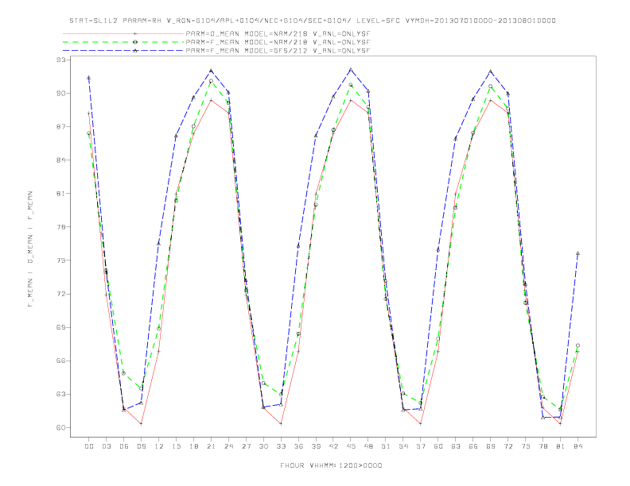Click the plus marker in the O_MEAN legend
This screenshot has width=630, height=486.
(x=135, y=33)
